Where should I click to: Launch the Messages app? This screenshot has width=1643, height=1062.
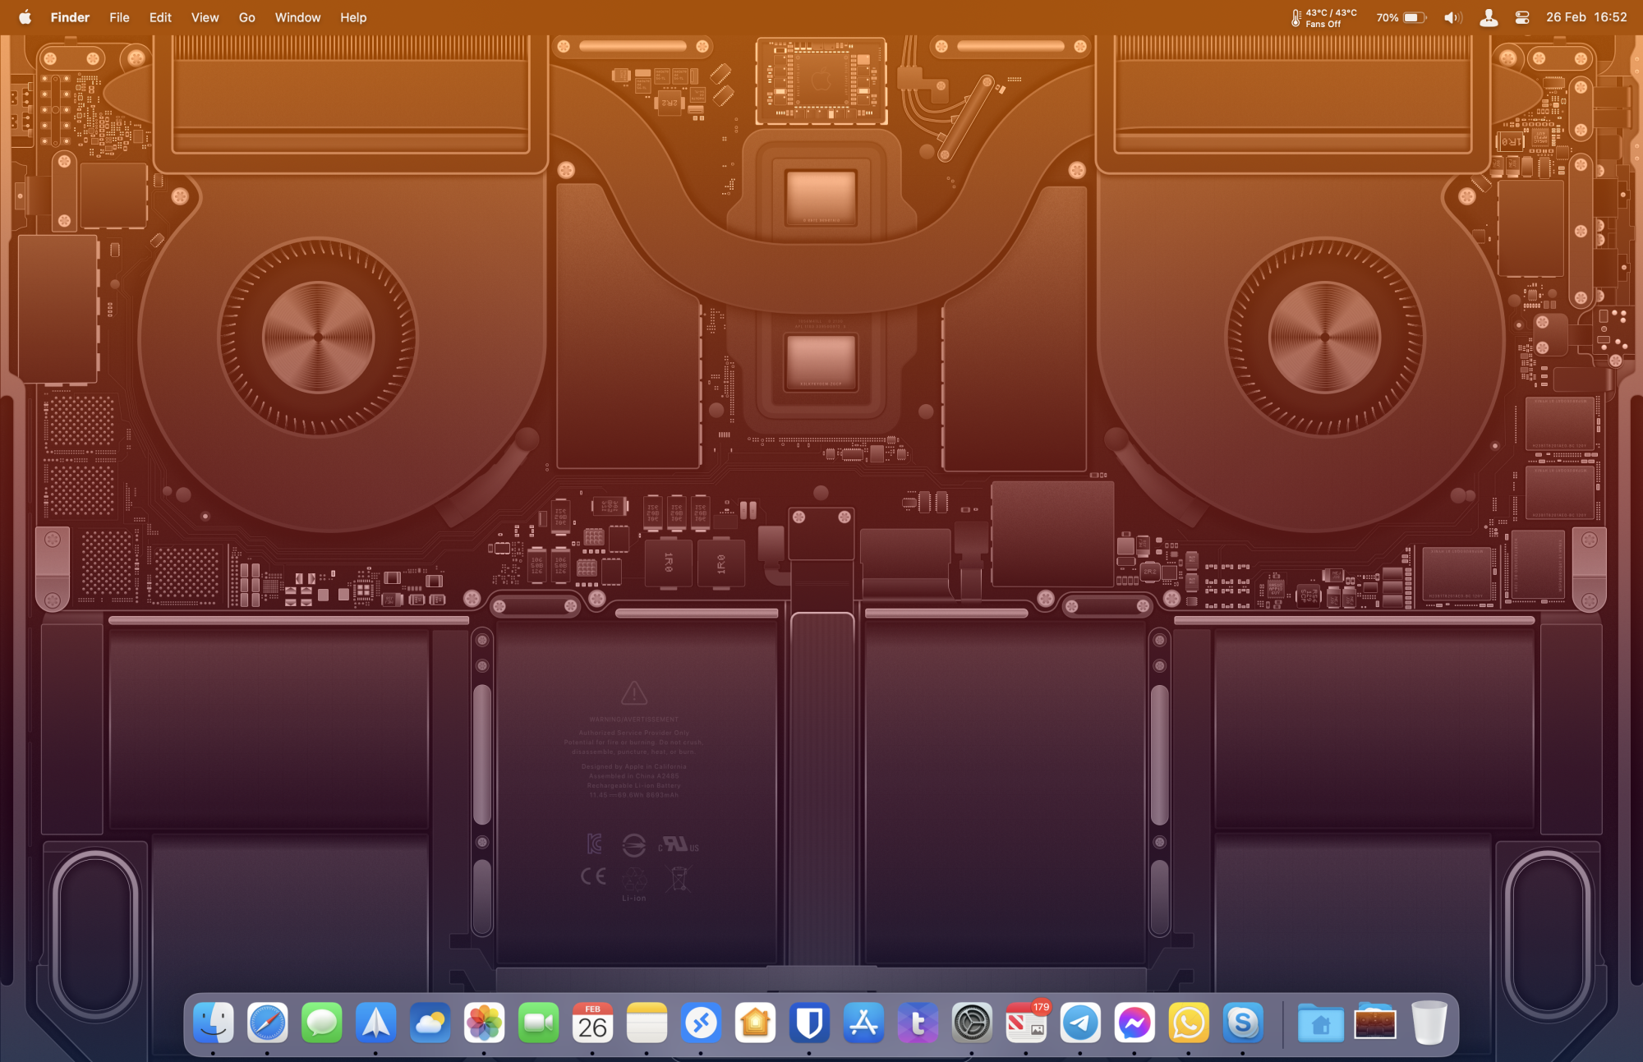point(322,1023)
